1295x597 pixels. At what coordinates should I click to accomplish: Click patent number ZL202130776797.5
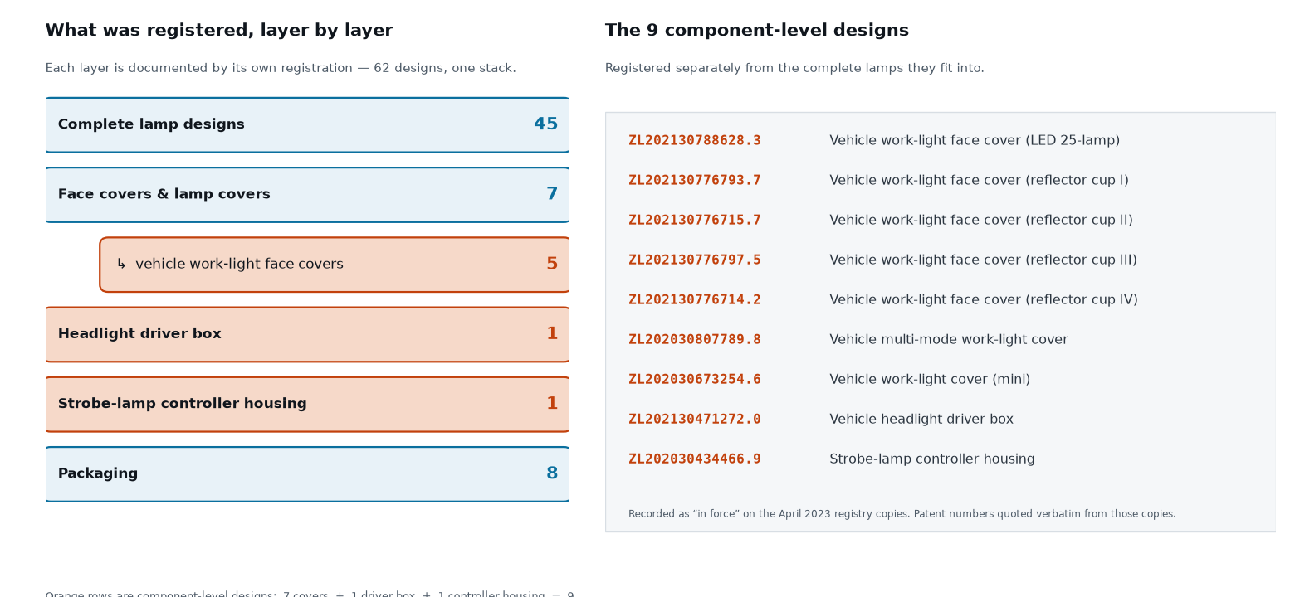695,260
